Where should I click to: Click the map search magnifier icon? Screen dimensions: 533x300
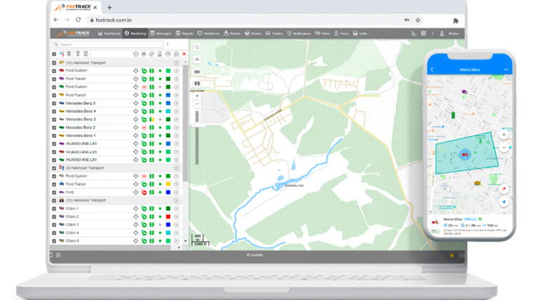197,48
